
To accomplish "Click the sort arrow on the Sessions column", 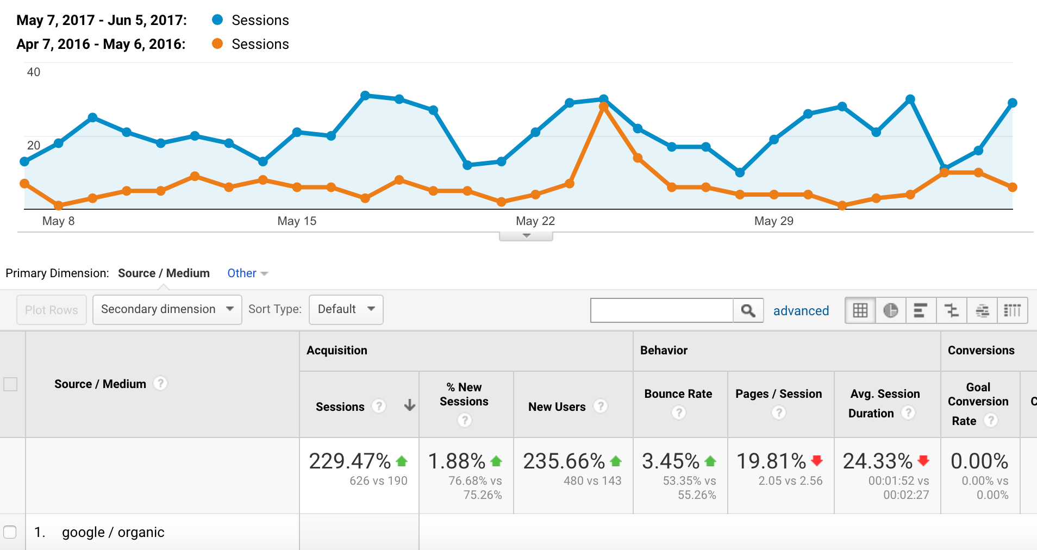I will [409, 406].
